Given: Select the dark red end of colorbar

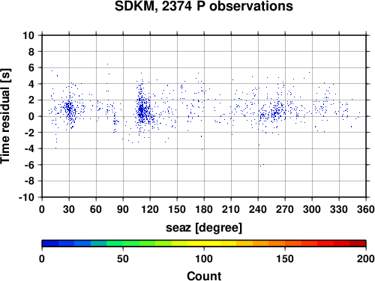Looking at the screenshot, I should pos(358,244).
